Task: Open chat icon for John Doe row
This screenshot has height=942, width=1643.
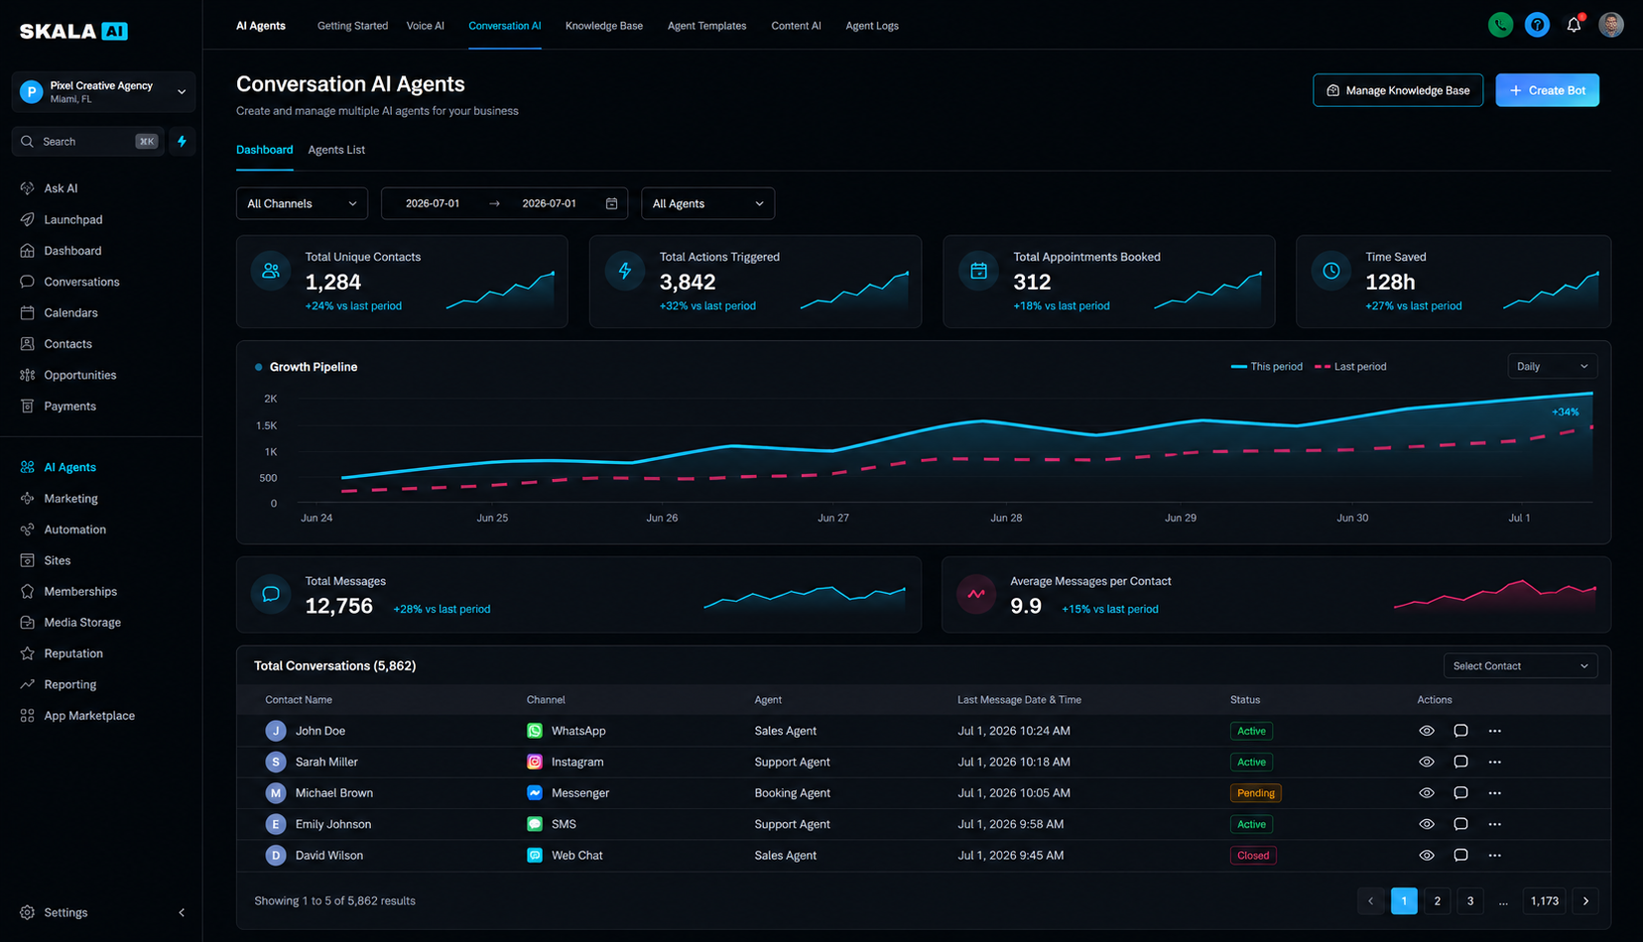Action: point(1460,731)
